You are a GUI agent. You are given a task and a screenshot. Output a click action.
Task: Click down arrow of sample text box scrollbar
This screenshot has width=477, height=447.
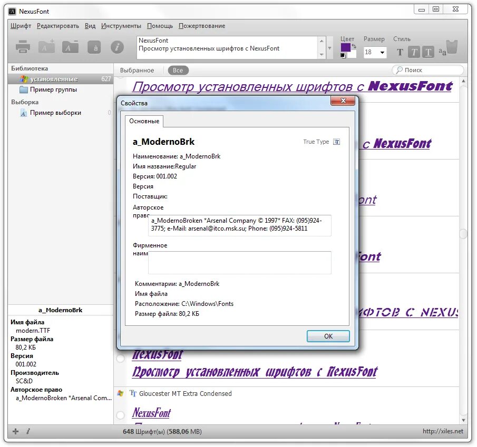tap(322, 55)
